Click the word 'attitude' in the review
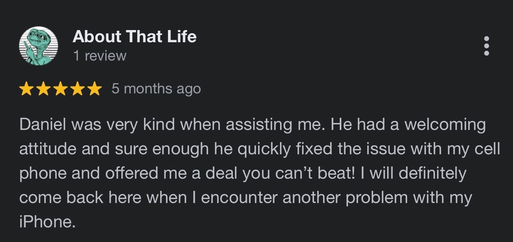The width and height of the screenshot is (513, 242). click(x=48, y=149)
